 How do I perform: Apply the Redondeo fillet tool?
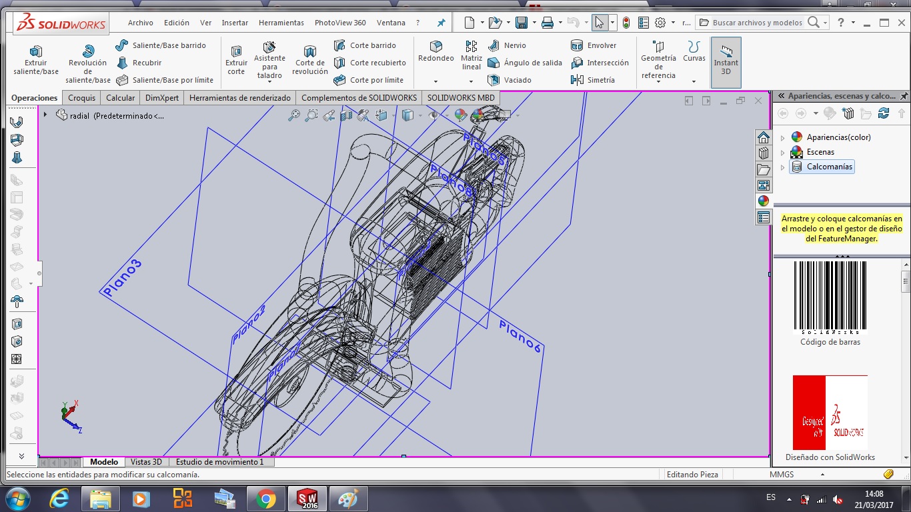point(436,52)
